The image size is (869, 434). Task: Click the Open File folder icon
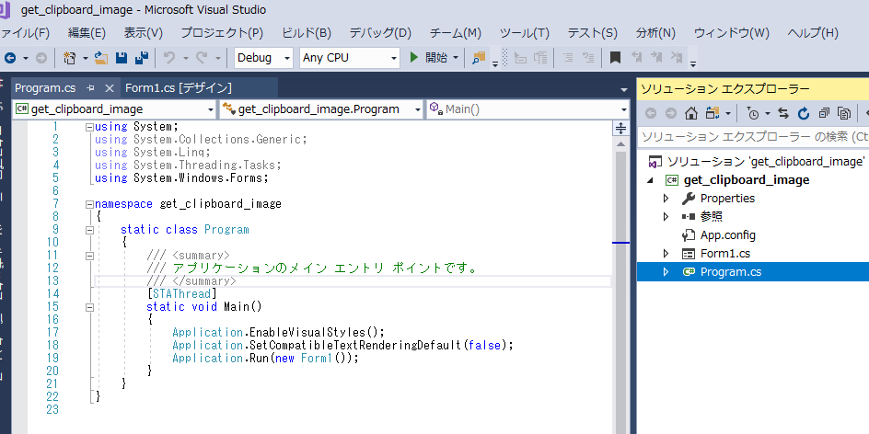[100, 58]
